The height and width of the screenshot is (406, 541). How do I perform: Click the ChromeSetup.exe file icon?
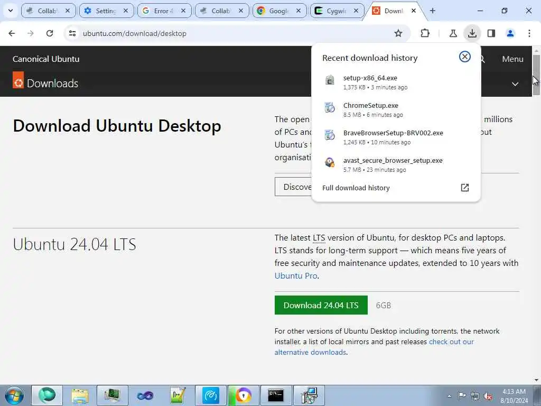click(x=330, y=107)
